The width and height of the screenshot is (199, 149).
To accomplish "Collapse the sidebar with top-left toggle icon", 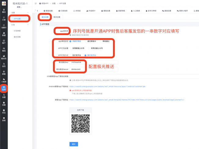I will click(x=36, y=3).
